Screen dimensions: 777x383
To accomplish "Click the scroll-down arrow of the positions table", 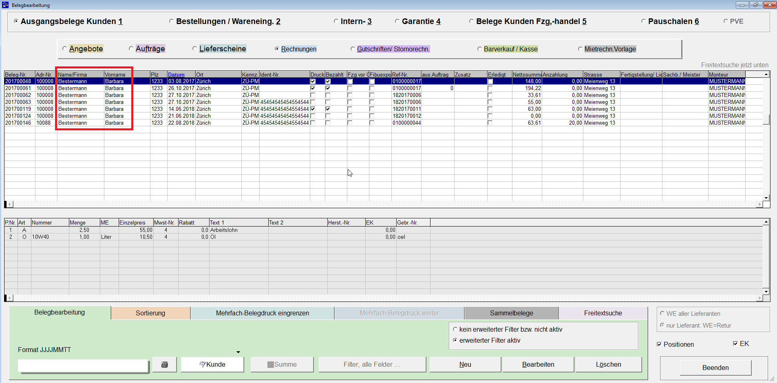I will tap(766, 291).
